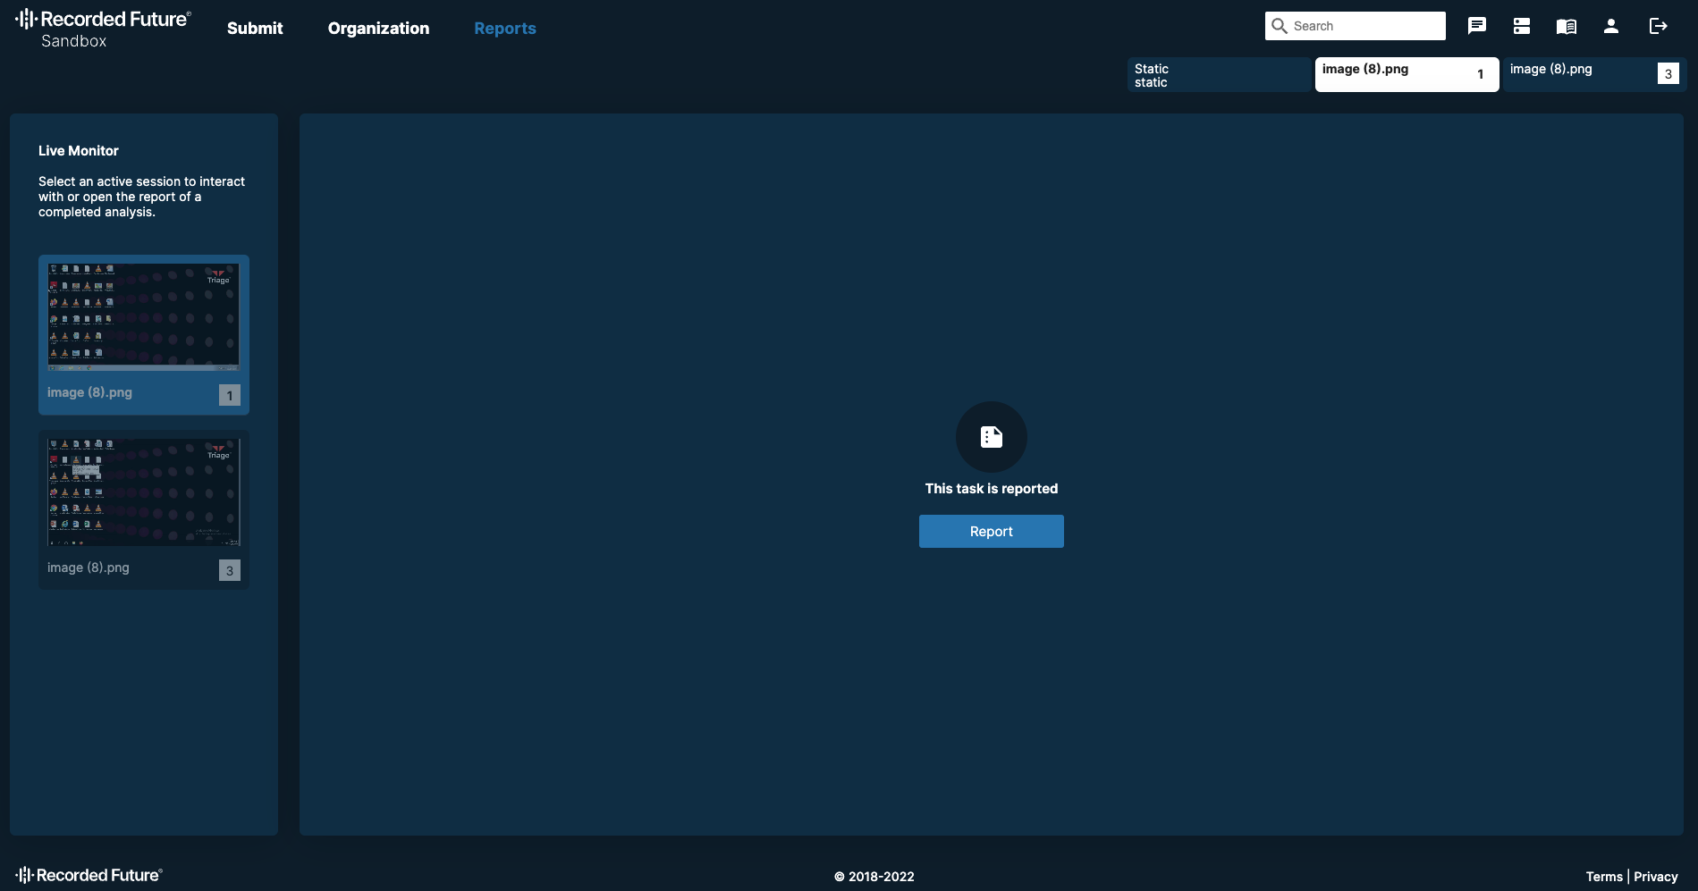This screenshot has height=891, width=1698.
Task: Open the user account profile icon
Action: coord(1610,26)
